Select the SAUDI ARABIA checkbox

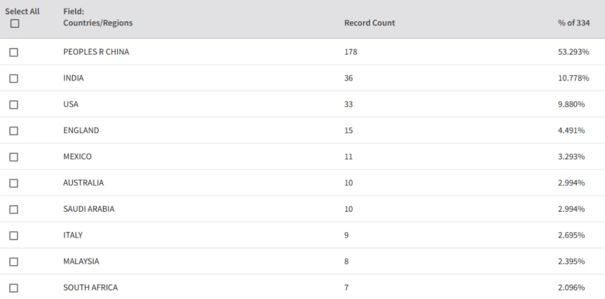[x=13, y=209]
